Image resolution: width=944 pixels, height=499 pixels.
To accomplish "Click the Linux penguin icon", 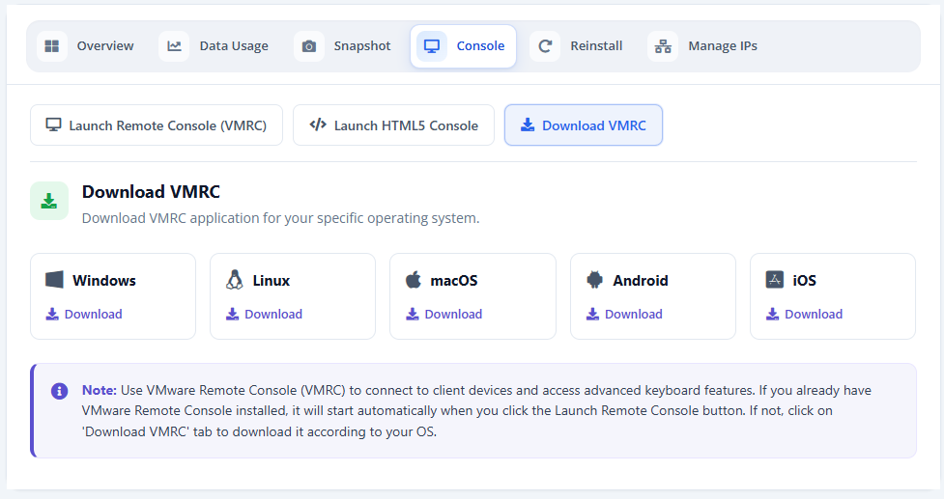I will [x=234, y=280].
